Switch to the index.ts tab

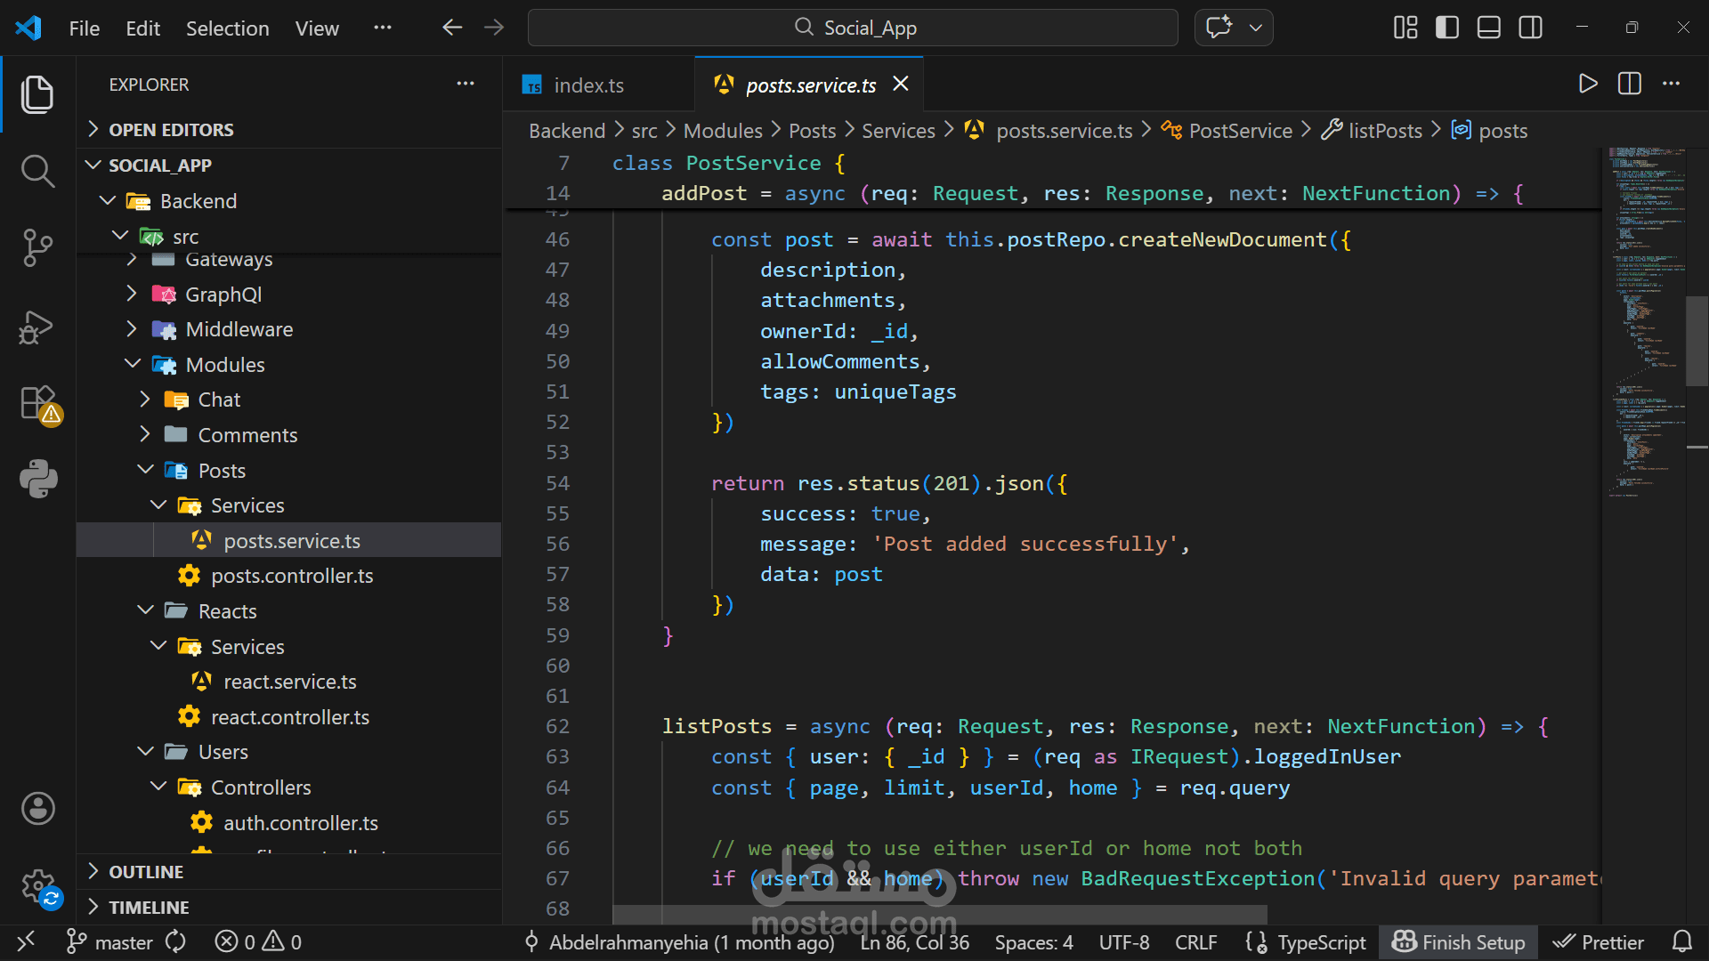pos(587,85)
